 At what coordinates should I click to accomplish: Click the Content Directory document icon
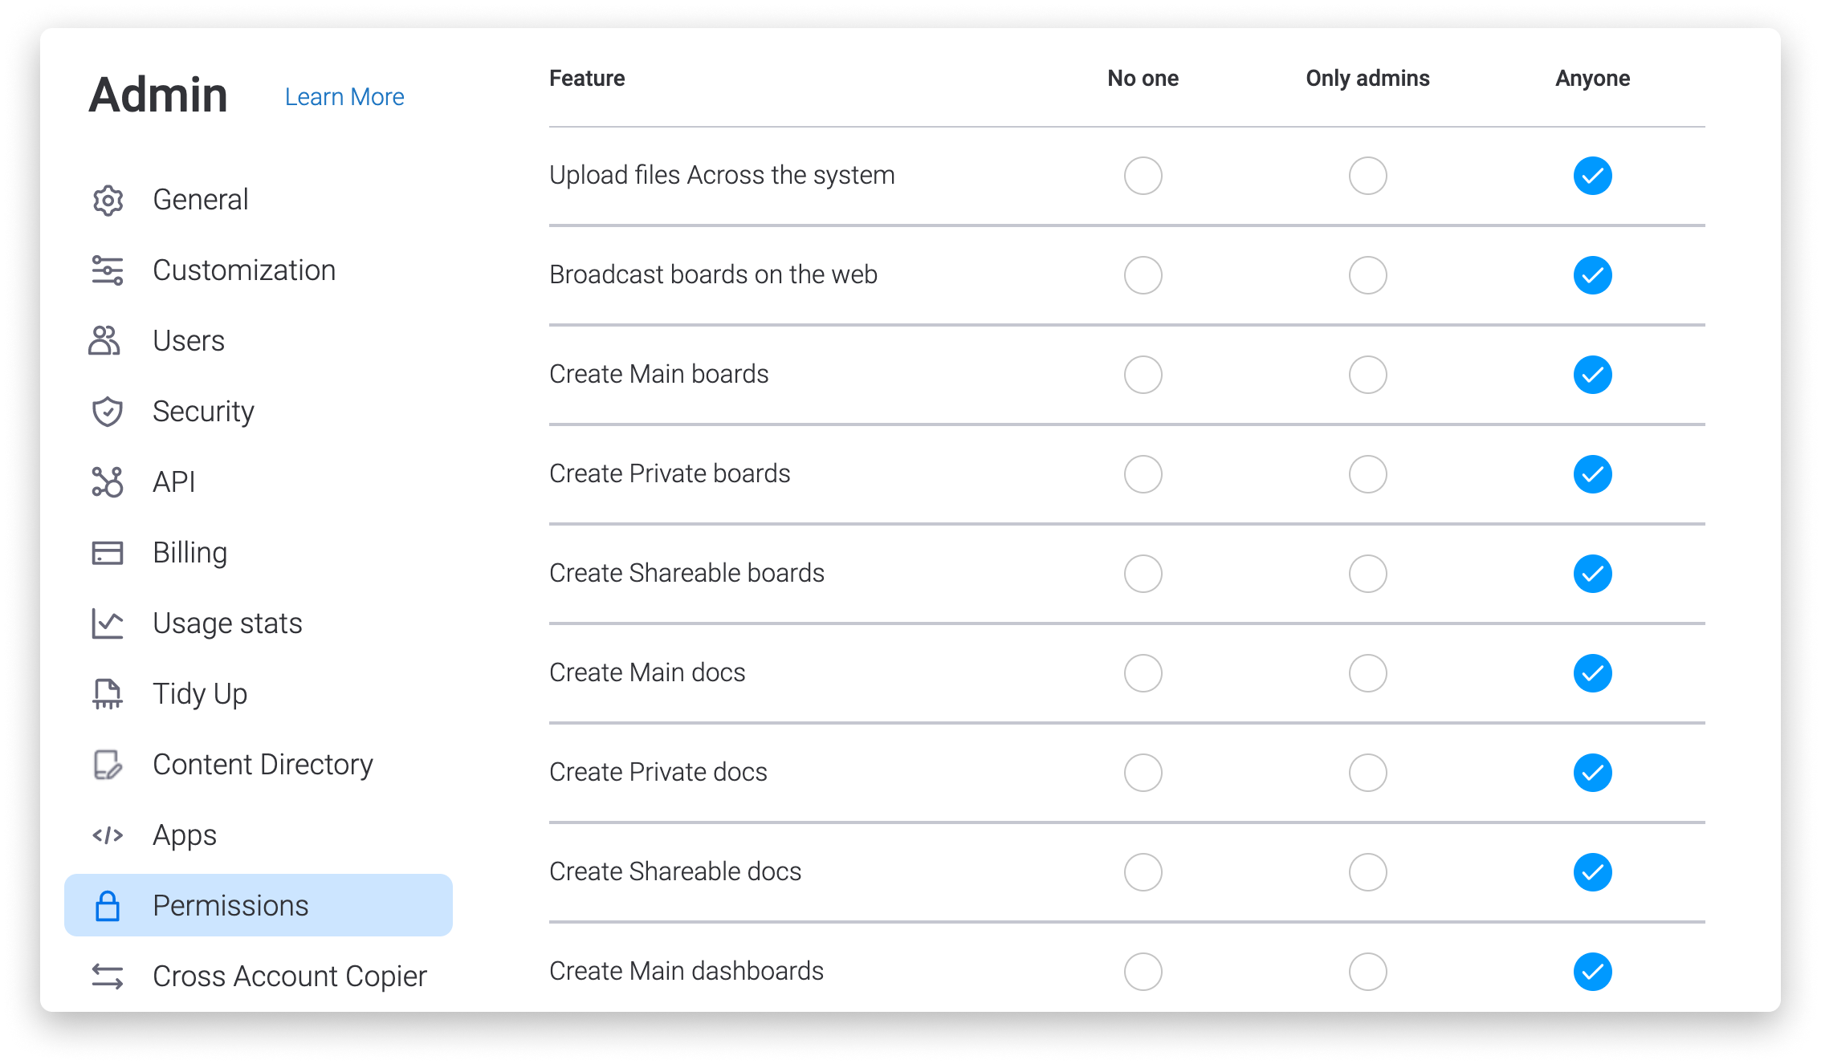coord(108,765)
